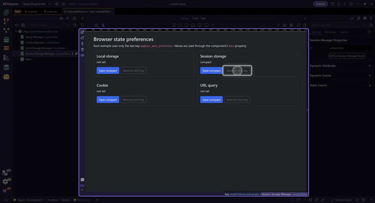Click Define Session Storage Items button
Screen dimensions: 375x203
(347, 56)
